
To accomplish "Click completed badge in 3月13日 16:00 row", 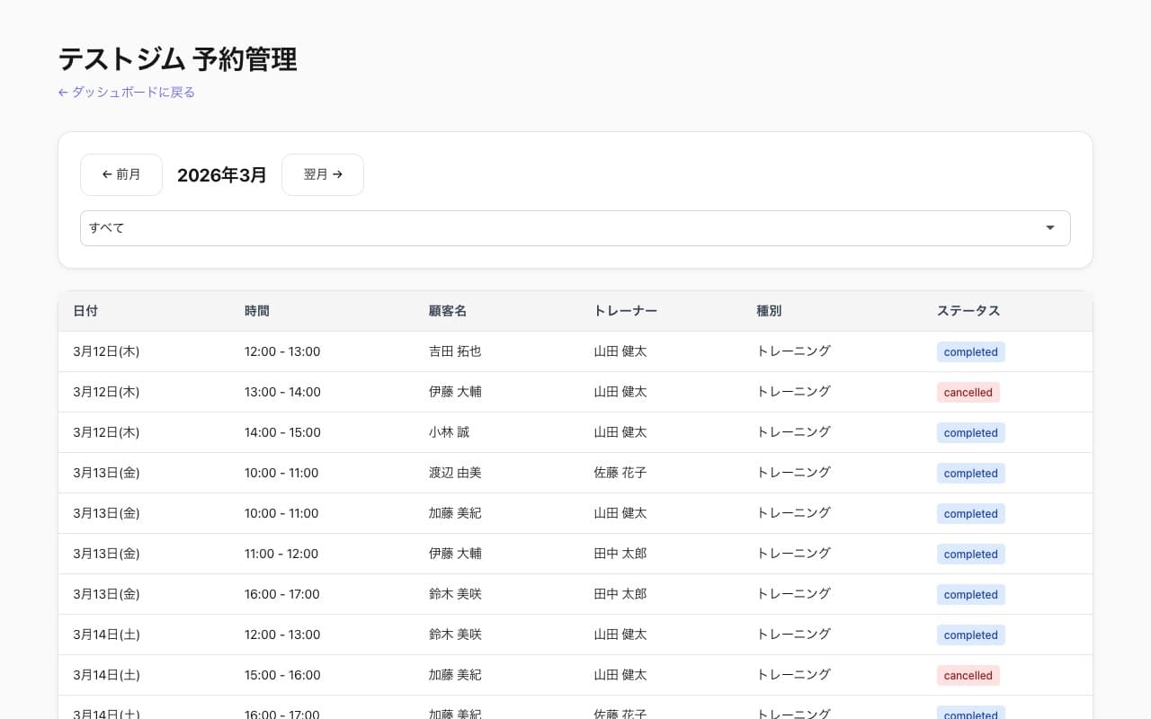I will pos(971,595).
